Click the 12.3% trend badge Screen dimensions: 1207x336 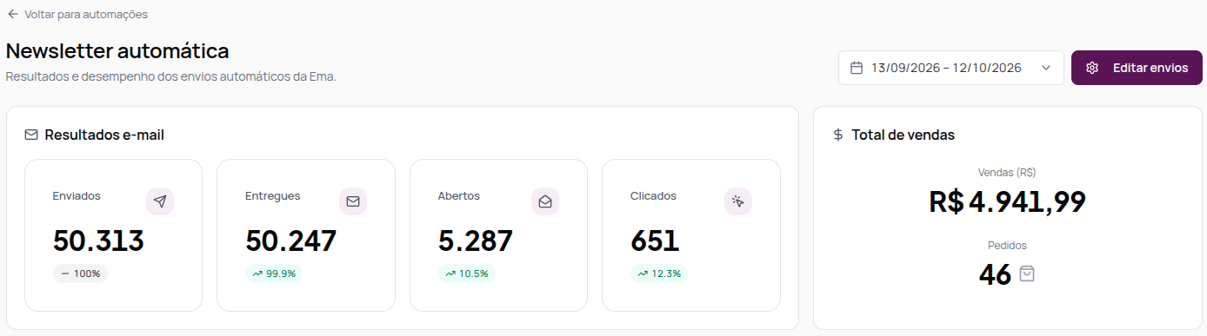(x=658, y=273)
